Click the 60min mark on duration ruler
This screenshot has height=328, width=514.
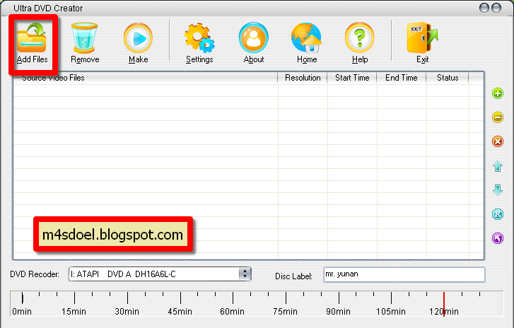point(233,298)
